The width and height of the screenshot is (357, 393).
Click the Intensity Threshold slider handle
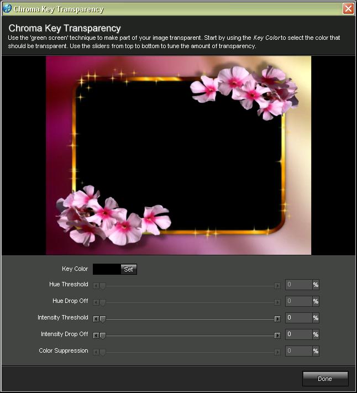click(103, 319)
